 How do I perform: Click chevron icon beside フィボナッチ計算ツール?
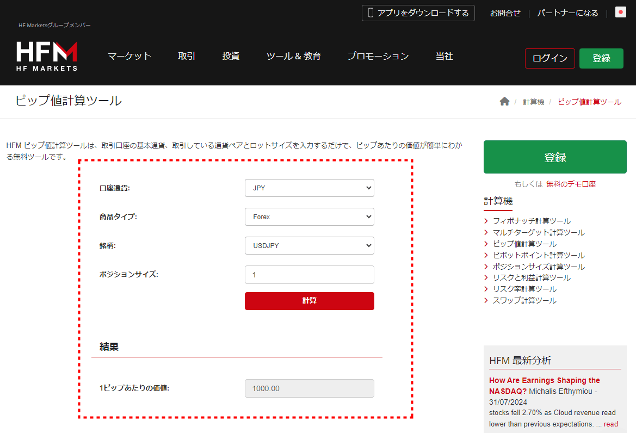486,221
